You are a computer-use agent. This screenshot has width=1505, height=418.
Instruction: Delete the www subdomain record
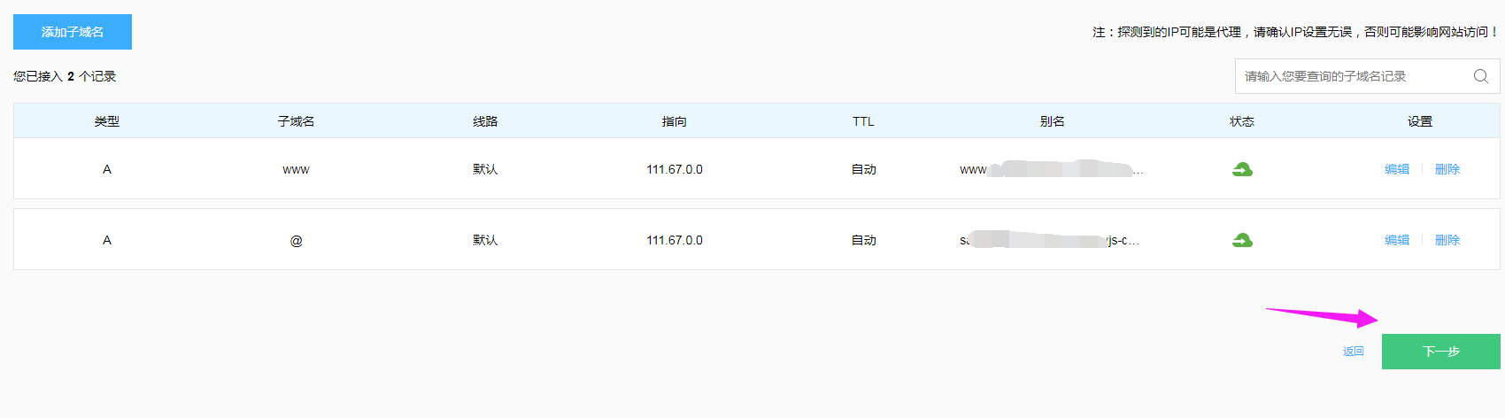coord(1447,169)
